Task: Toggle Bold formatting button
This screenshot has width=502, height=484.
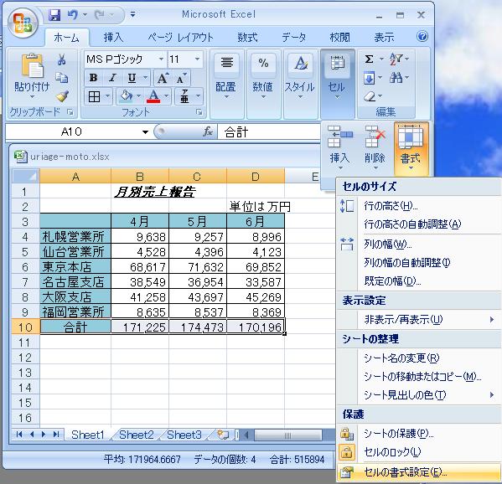Action: [x=94, y=78]
